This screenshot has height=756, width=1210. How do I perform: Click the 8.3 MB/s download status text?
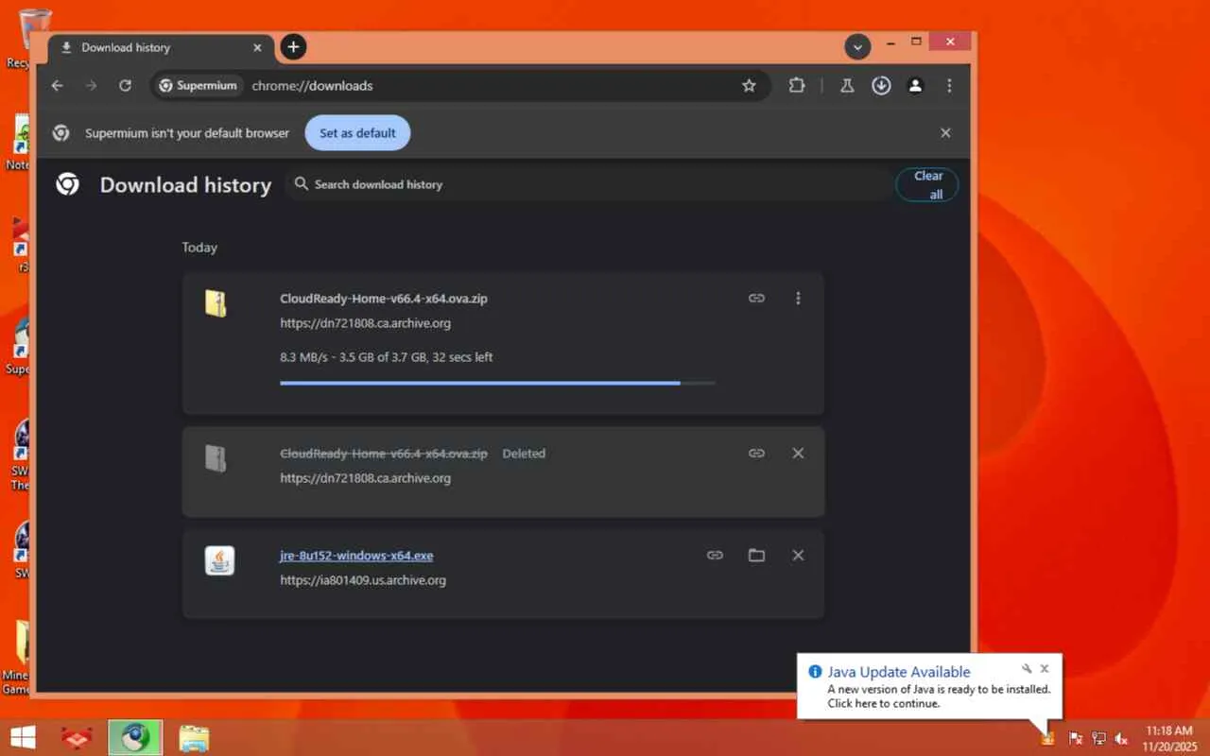(387, 357)
